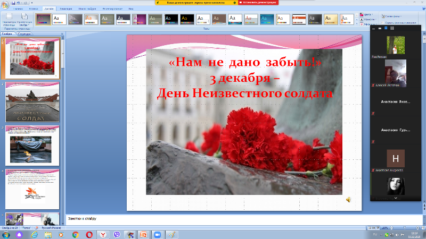
Task: Open PowerPoint help icon
Action: [423, 8]
